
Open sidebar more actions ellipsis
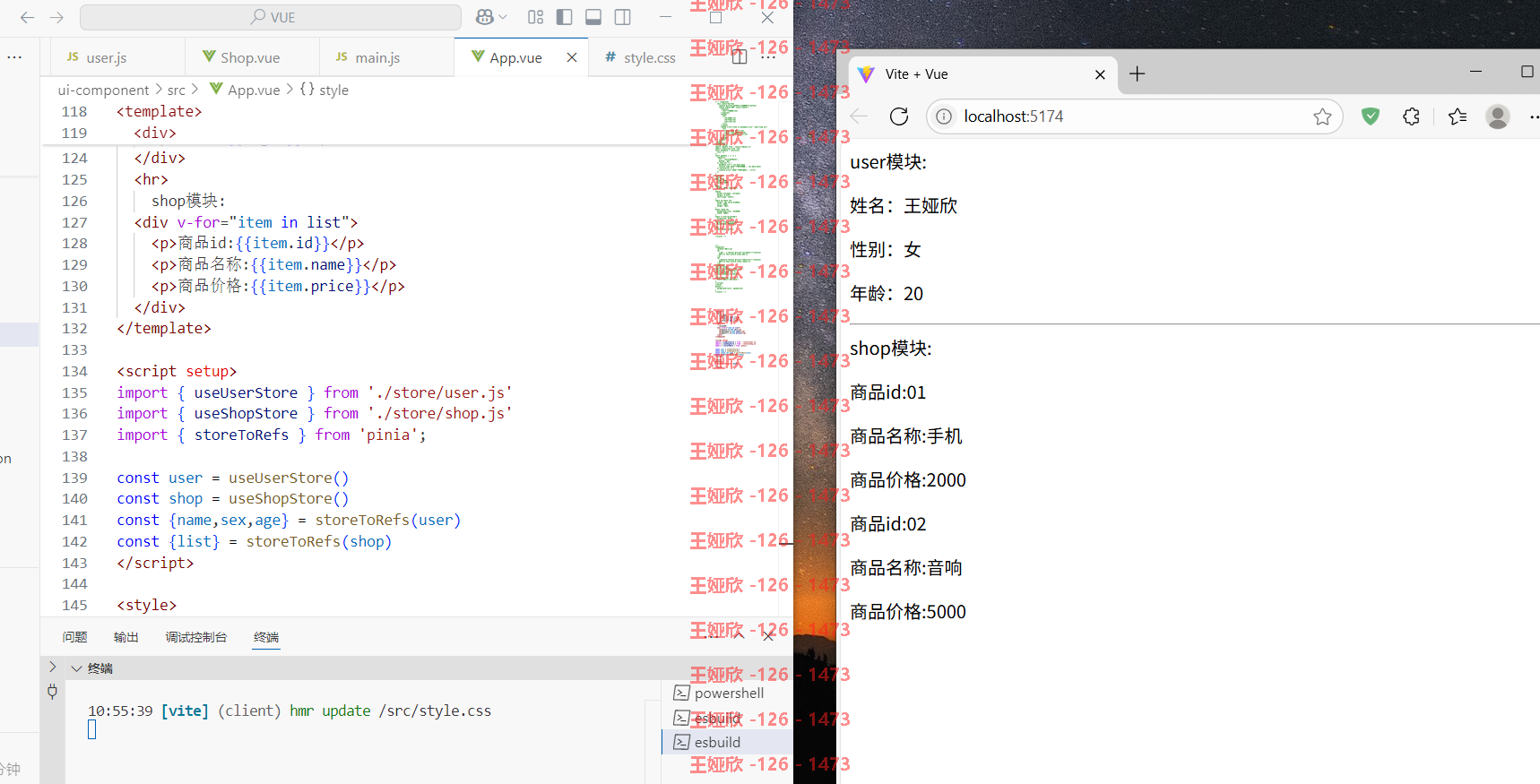coord(14,56)
